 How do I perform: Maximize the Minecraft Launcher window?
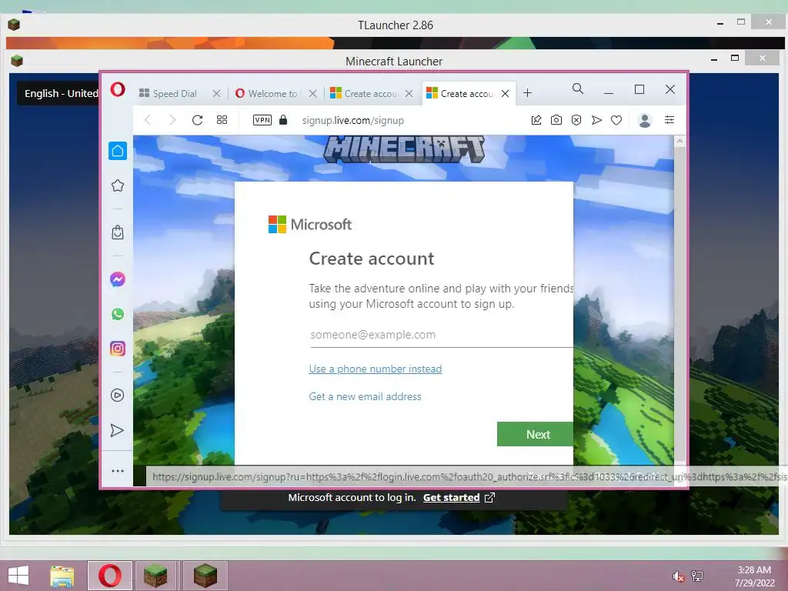coord(735,58)
